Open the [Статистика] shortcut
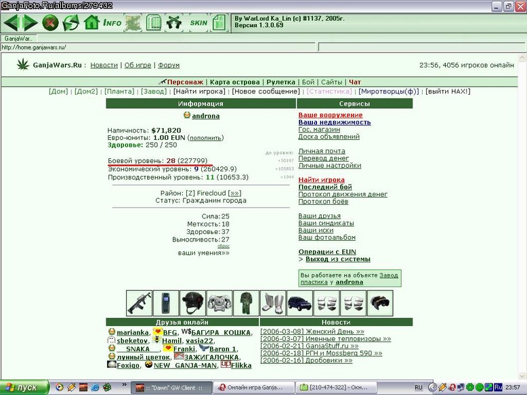The width and height of the screenshot is (527, 395). coord(329,91)
